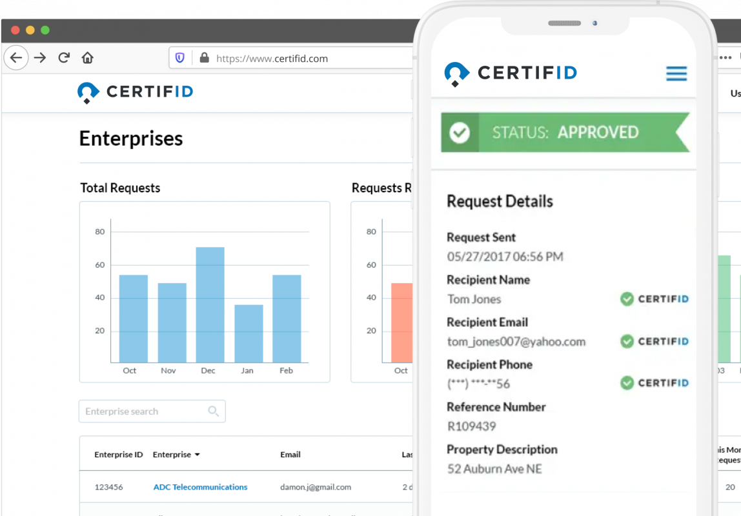
Task: Click the Nov bar in Total Requests chart
Action: coord(172,323)
